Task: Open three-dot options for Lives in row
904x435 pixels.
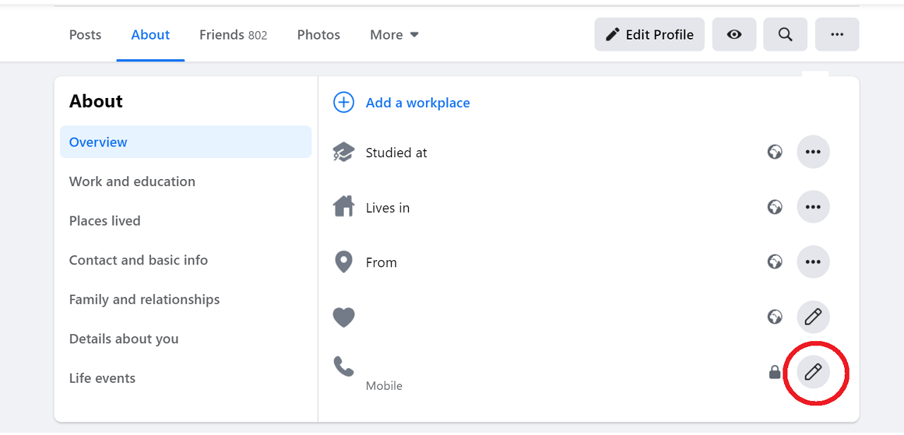Action: click(x=813, y=207)
